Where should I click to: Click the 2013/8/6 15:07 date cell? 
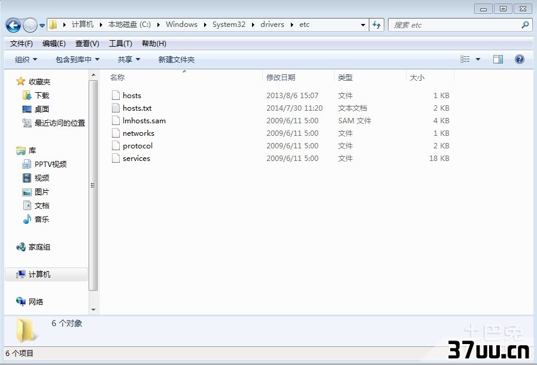[x=292, y=95]
